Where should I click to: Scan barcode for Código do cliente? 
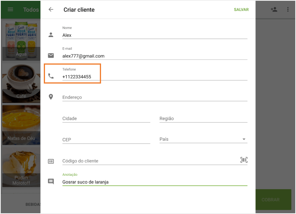pyautogui.click(x=244, y=160)
